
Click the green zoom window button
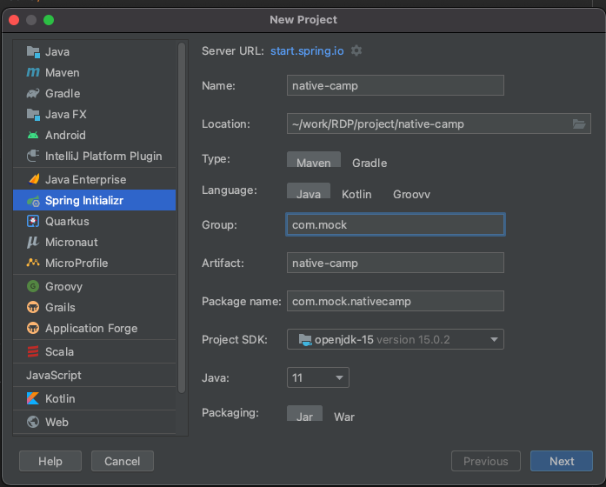(49, 20)
